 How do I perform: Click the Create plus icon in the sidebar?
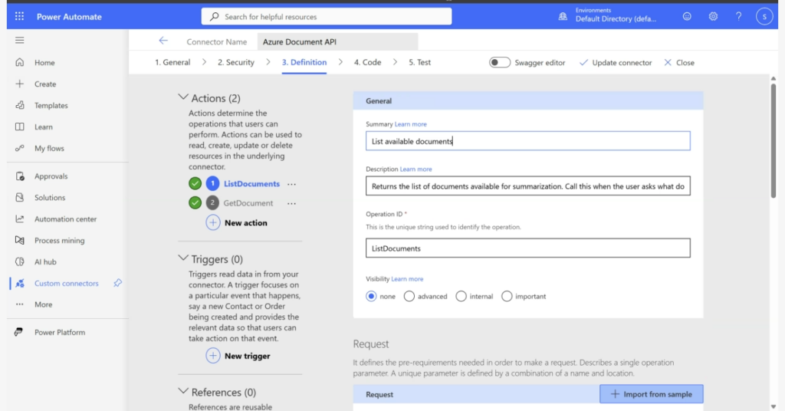[x=19, y=84]
